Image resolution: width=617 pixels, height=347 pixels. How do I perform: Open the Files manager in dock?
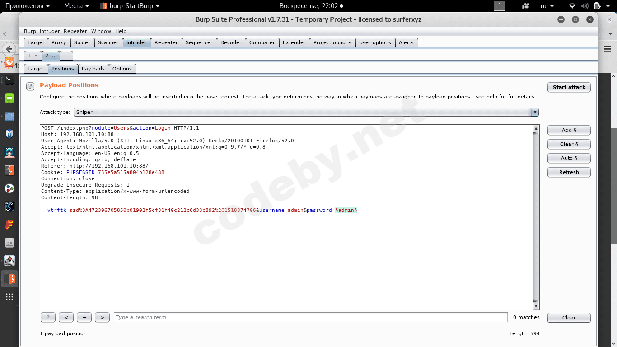(9, 116)
